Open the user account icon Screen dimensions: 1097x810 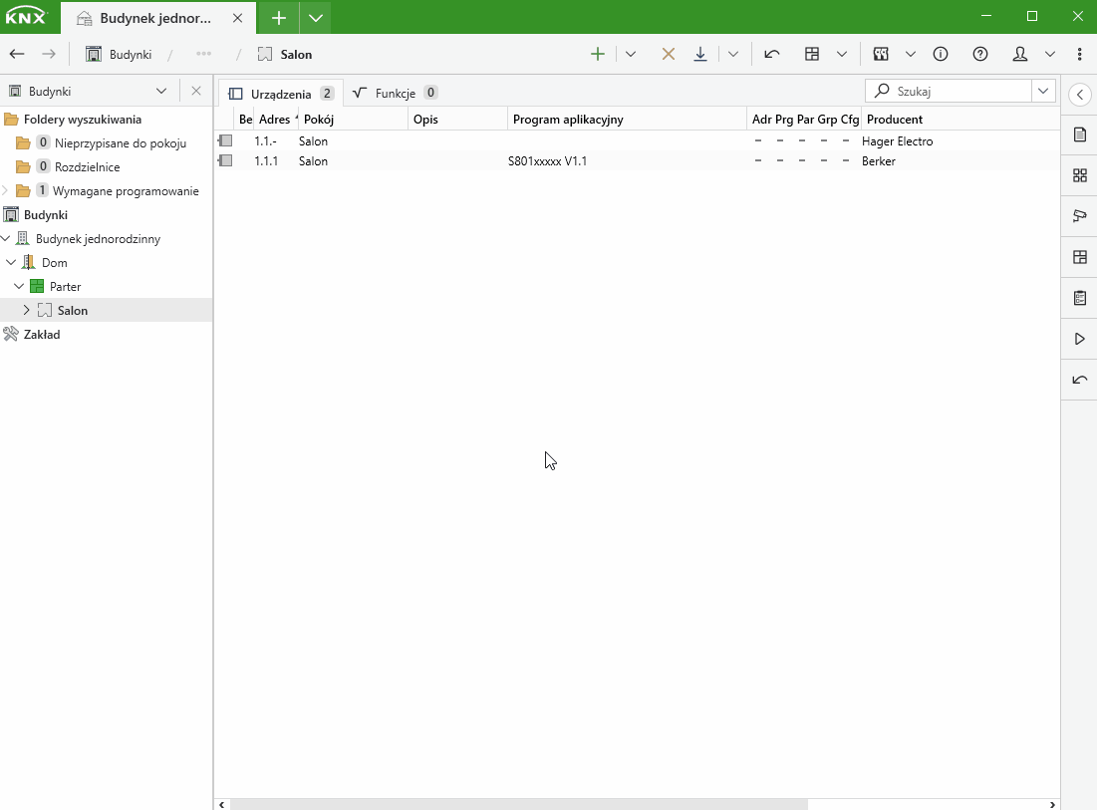tap(1020, 55)
